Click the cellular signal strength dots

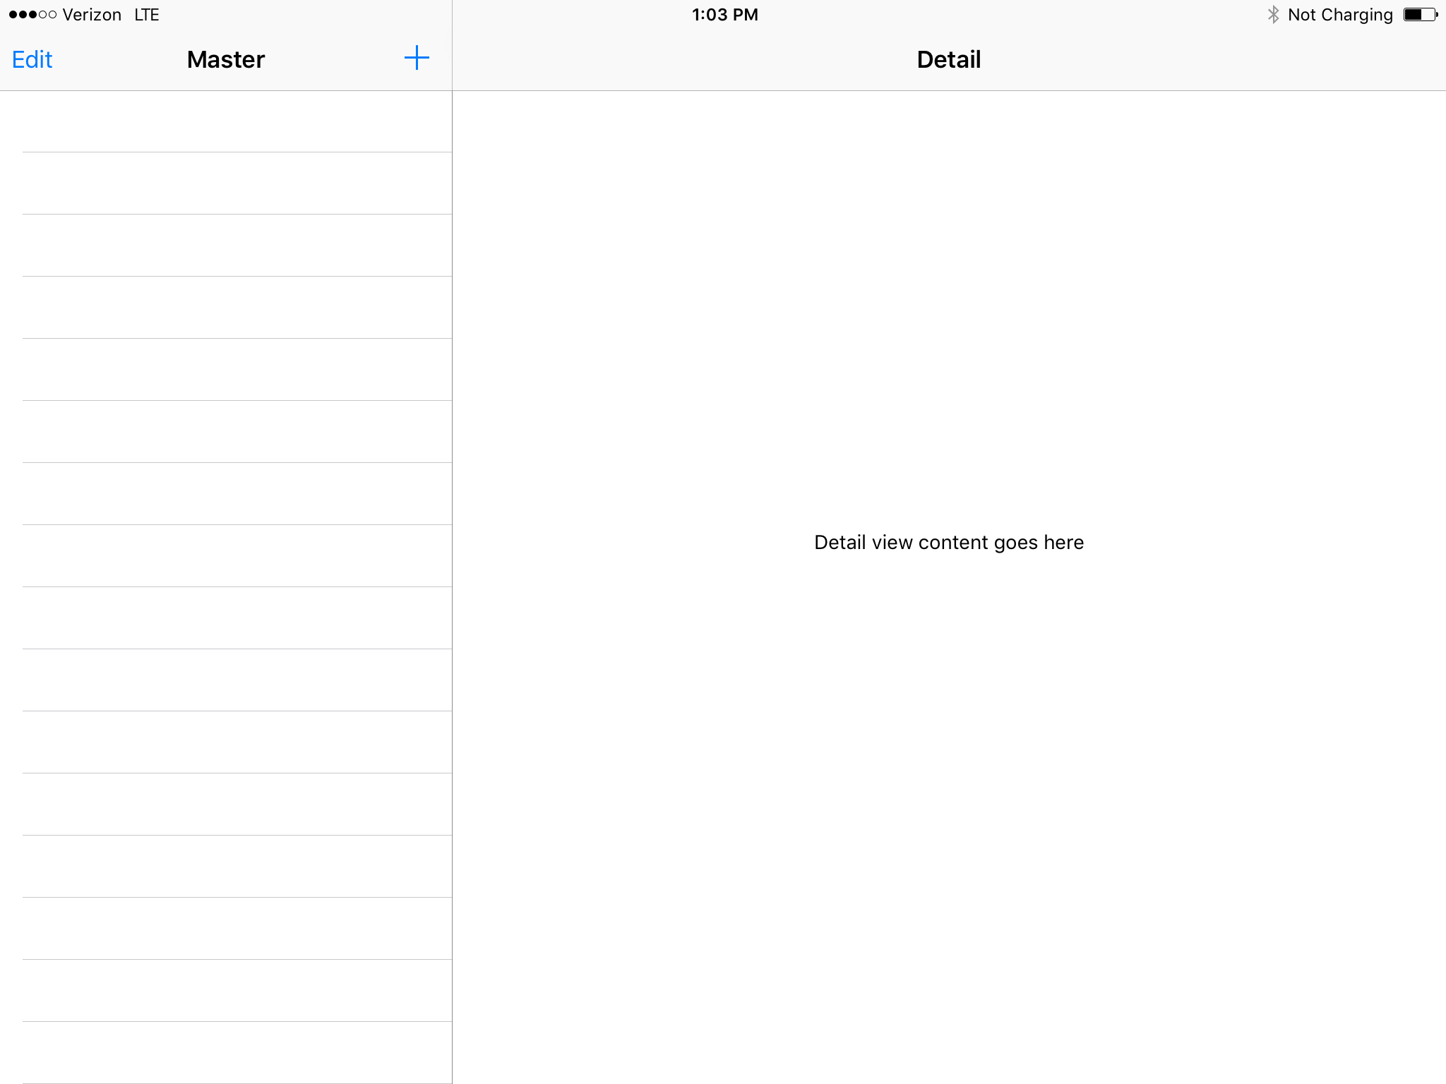(x=32, y=15)
